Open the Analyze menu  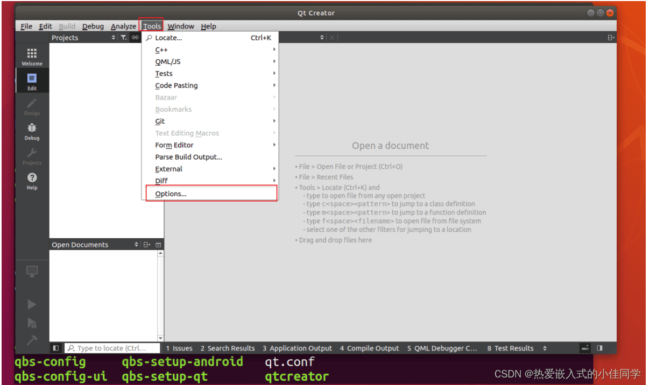(123, 26)
